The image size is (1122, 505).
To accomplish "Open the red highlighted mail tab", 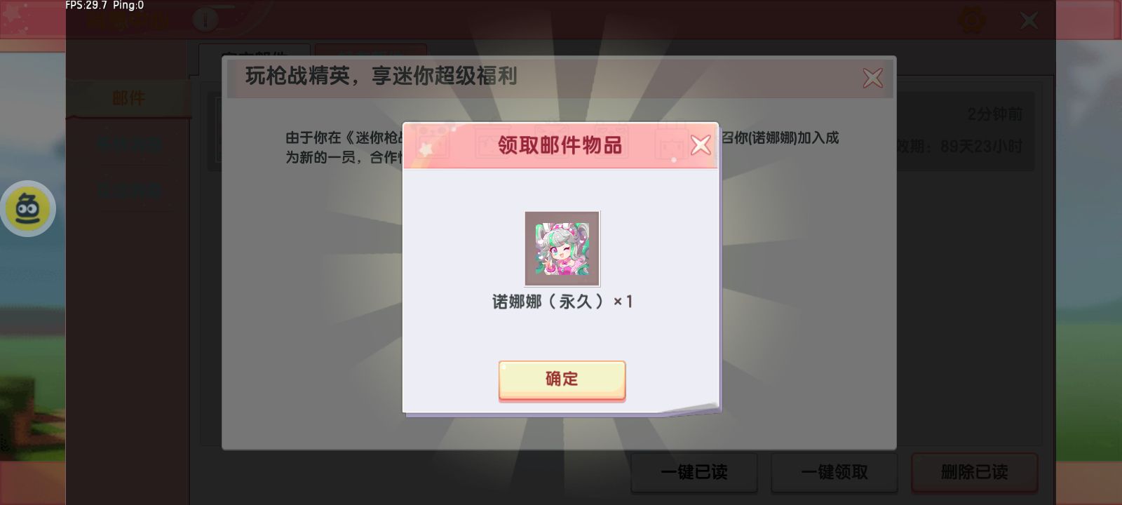I will click(371, 55).
